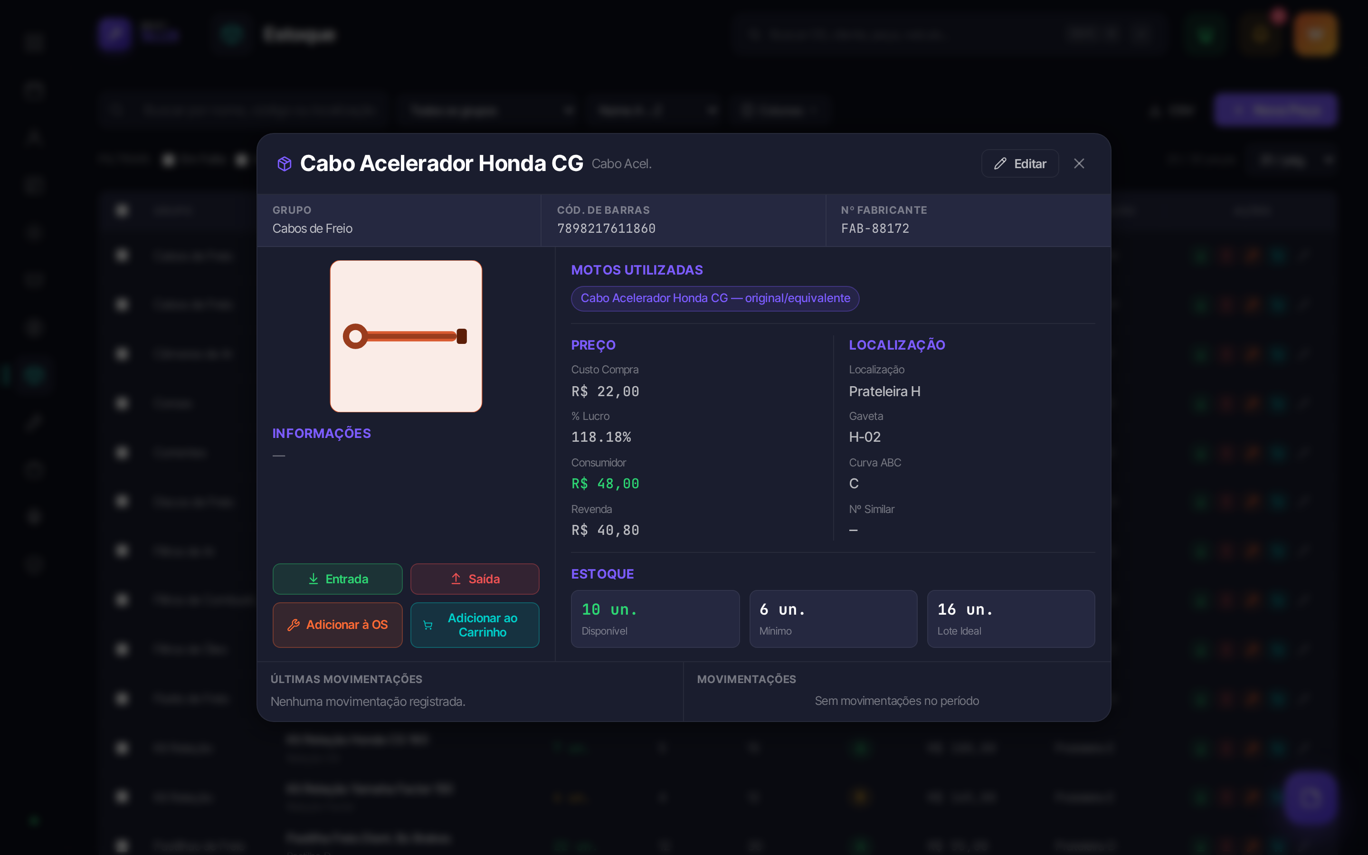Click the MOTOS UTILIZADAS section heading
The height and width of the screenshot is (855, 1368).
pyautogui.click(x=637, y=270)
